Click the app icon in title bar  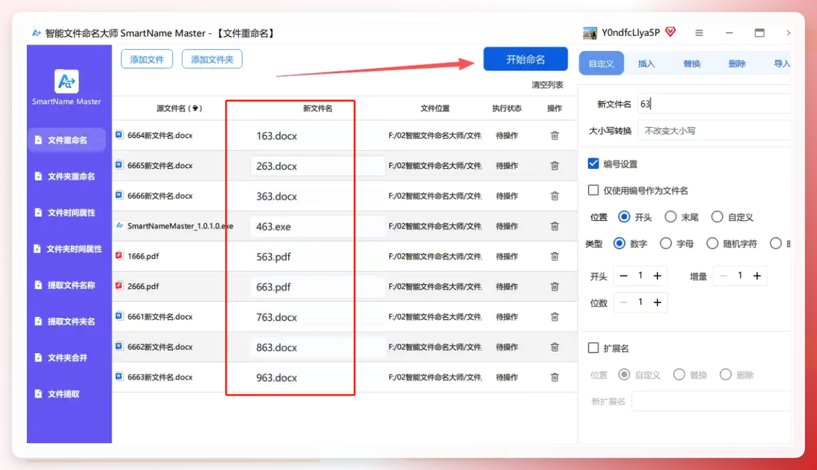(x=37, y=33)
